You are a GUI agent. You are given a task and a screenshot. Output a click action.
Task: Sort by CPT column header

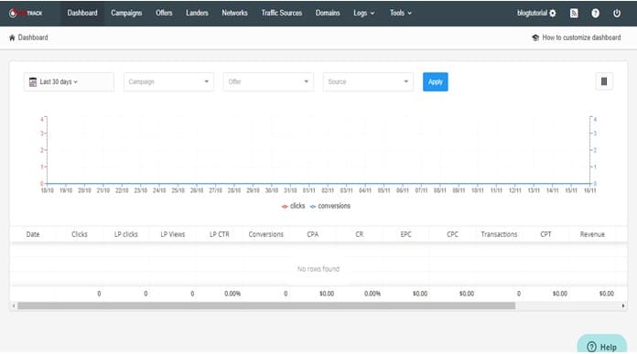(546, 234)
